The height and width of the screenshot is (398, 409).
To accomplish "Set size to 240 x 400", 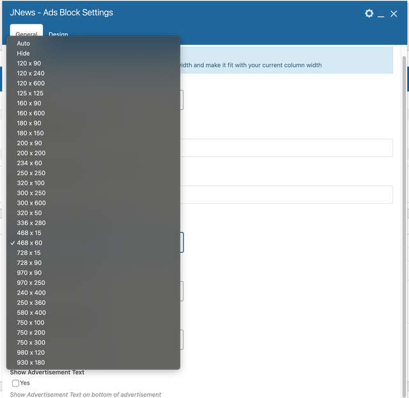I will point(93,293).
